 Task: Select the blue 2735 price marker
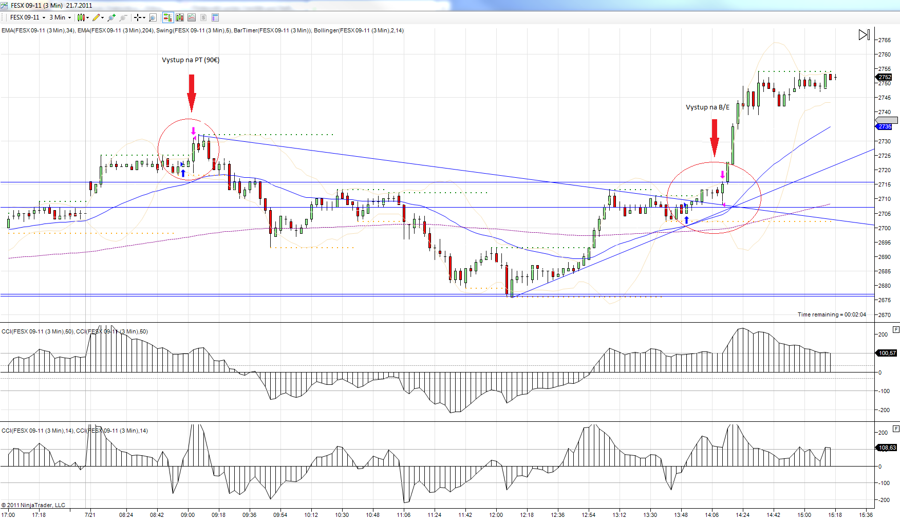tap(884, 126)
